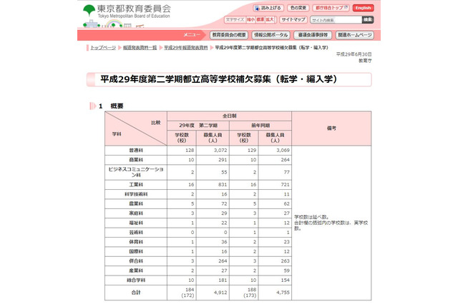Viewport: 458px width, 304px height.
Task: Click the 前年同期 header cell
Action: click(260, 126)
